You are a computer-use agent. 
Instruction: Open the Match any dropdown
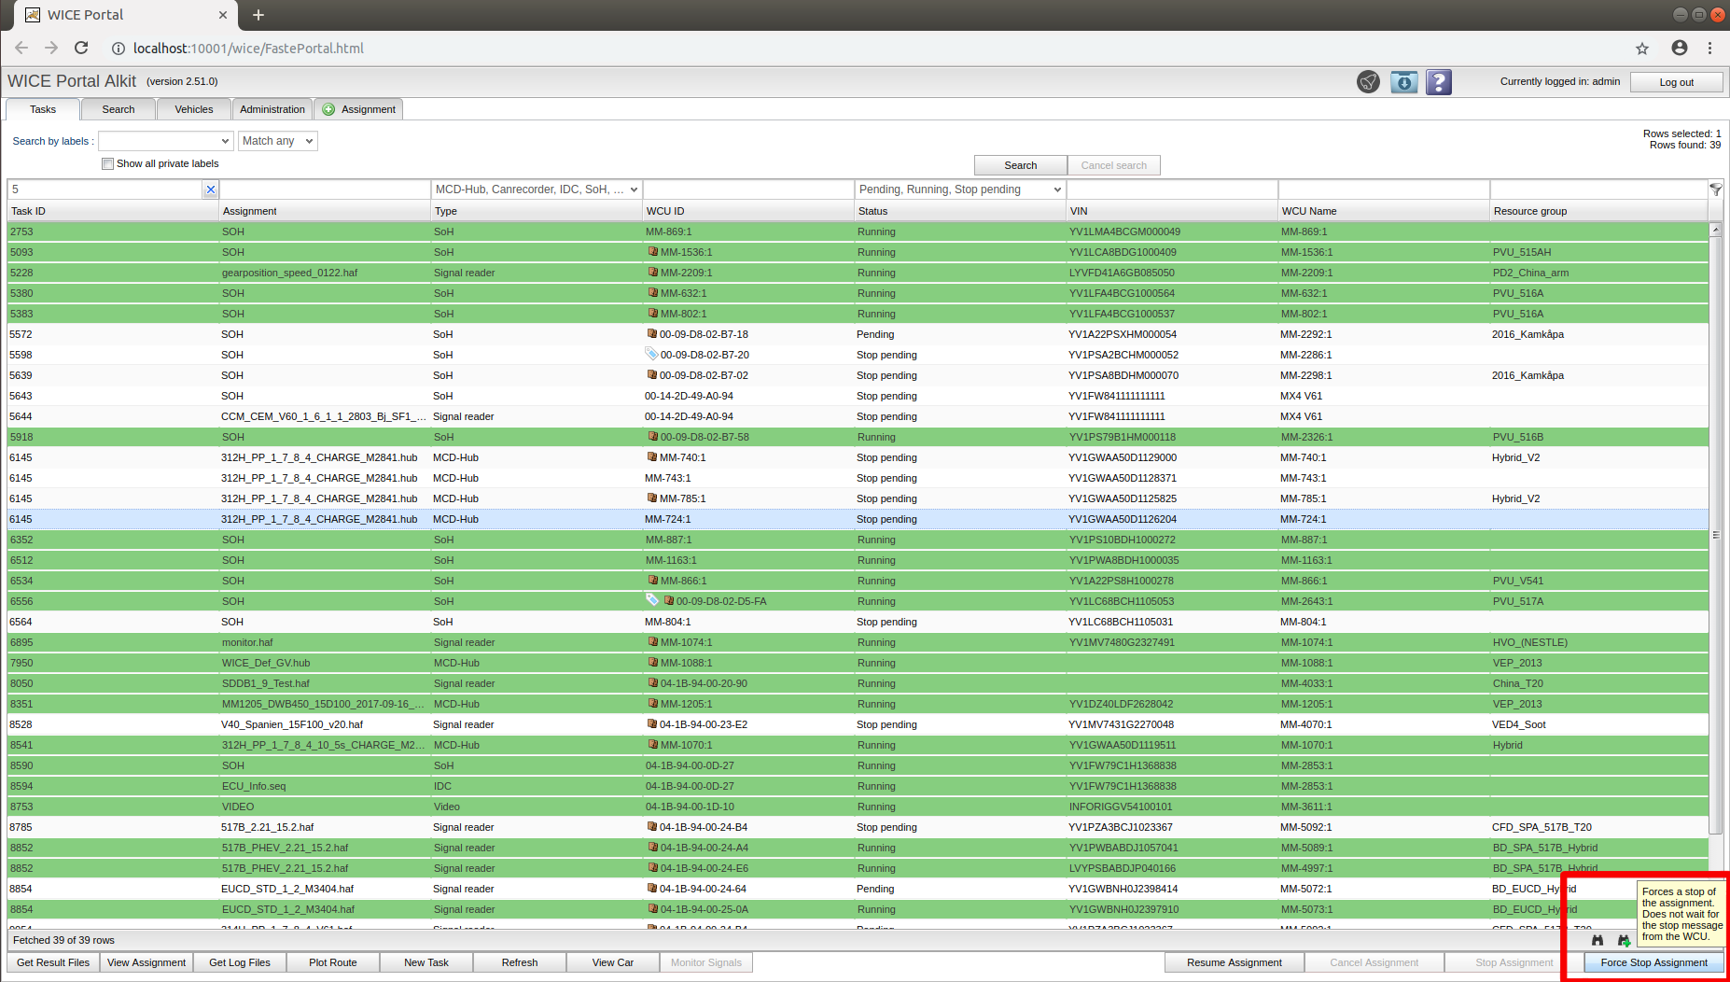[x=278, y=141]
